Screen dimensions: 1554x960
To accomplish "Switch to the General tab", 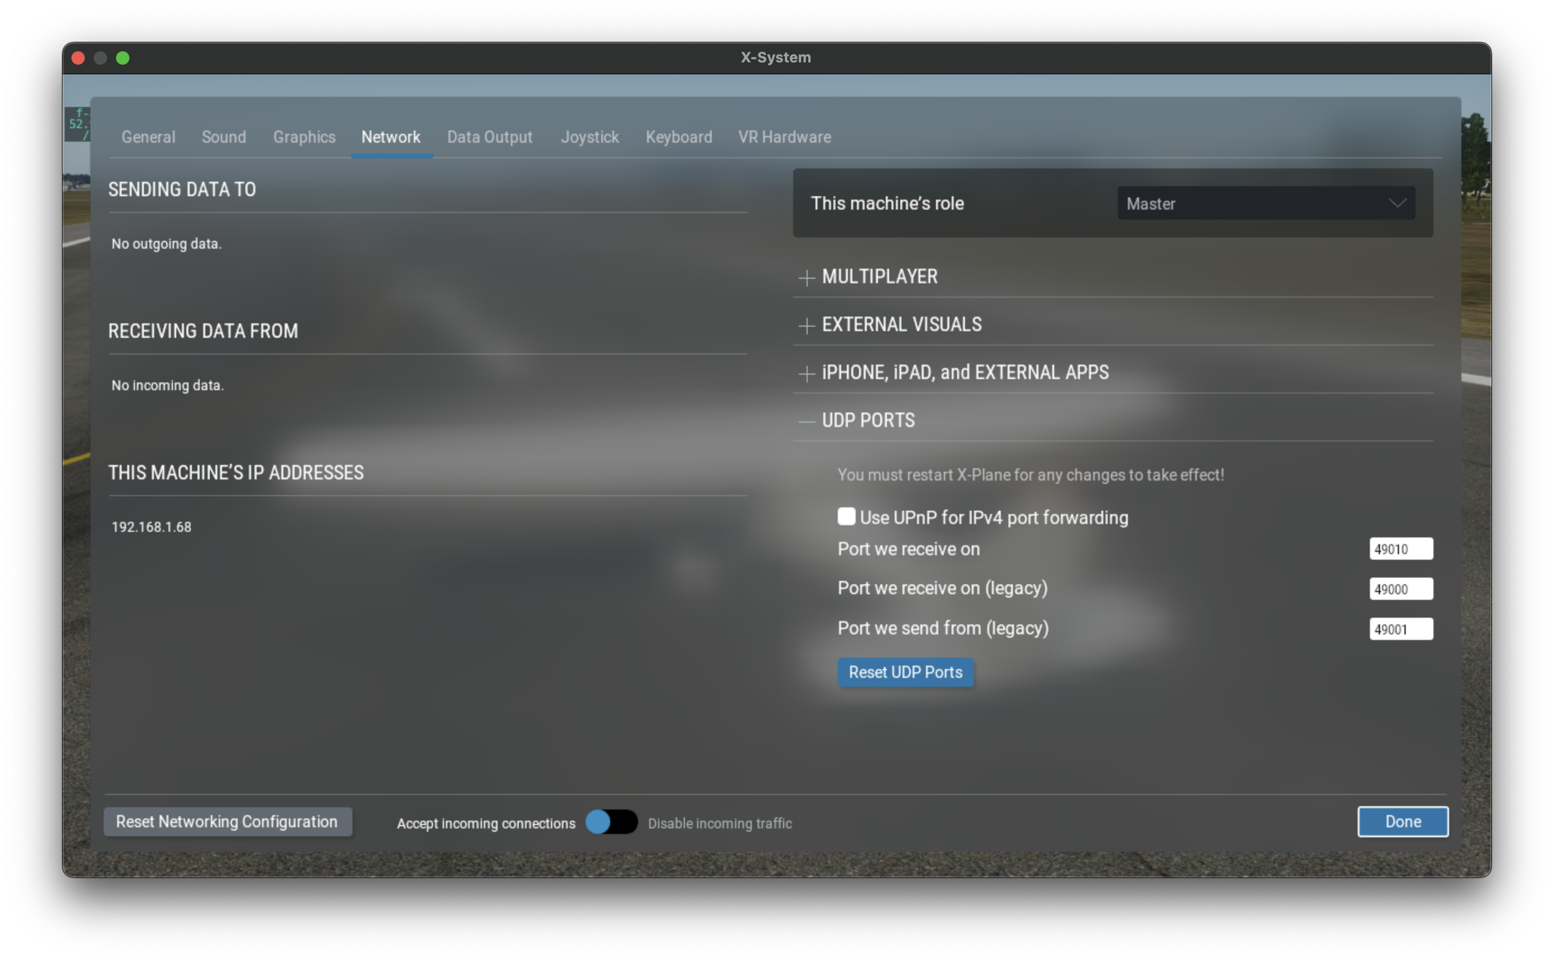I will click(x=148, y=137).
